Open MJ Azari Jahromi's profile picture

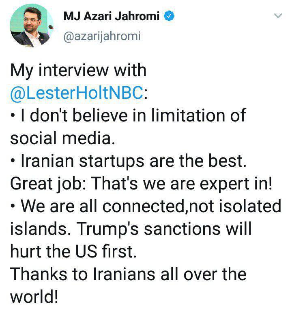[29, 26]
